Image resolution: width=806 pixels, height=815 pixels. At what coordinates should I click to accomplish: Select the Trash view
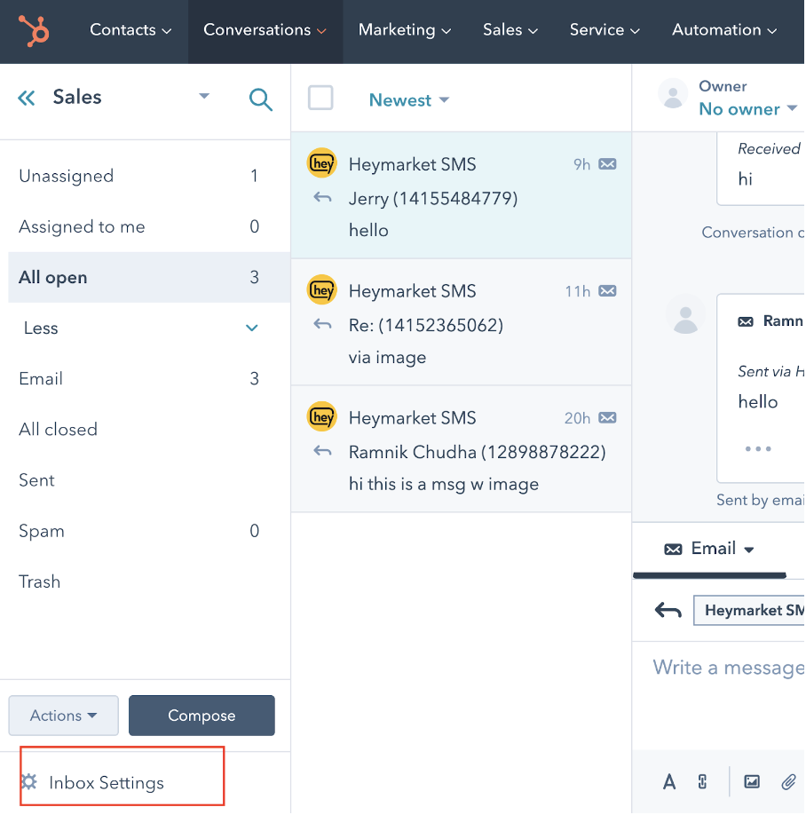tap(141, 582)
